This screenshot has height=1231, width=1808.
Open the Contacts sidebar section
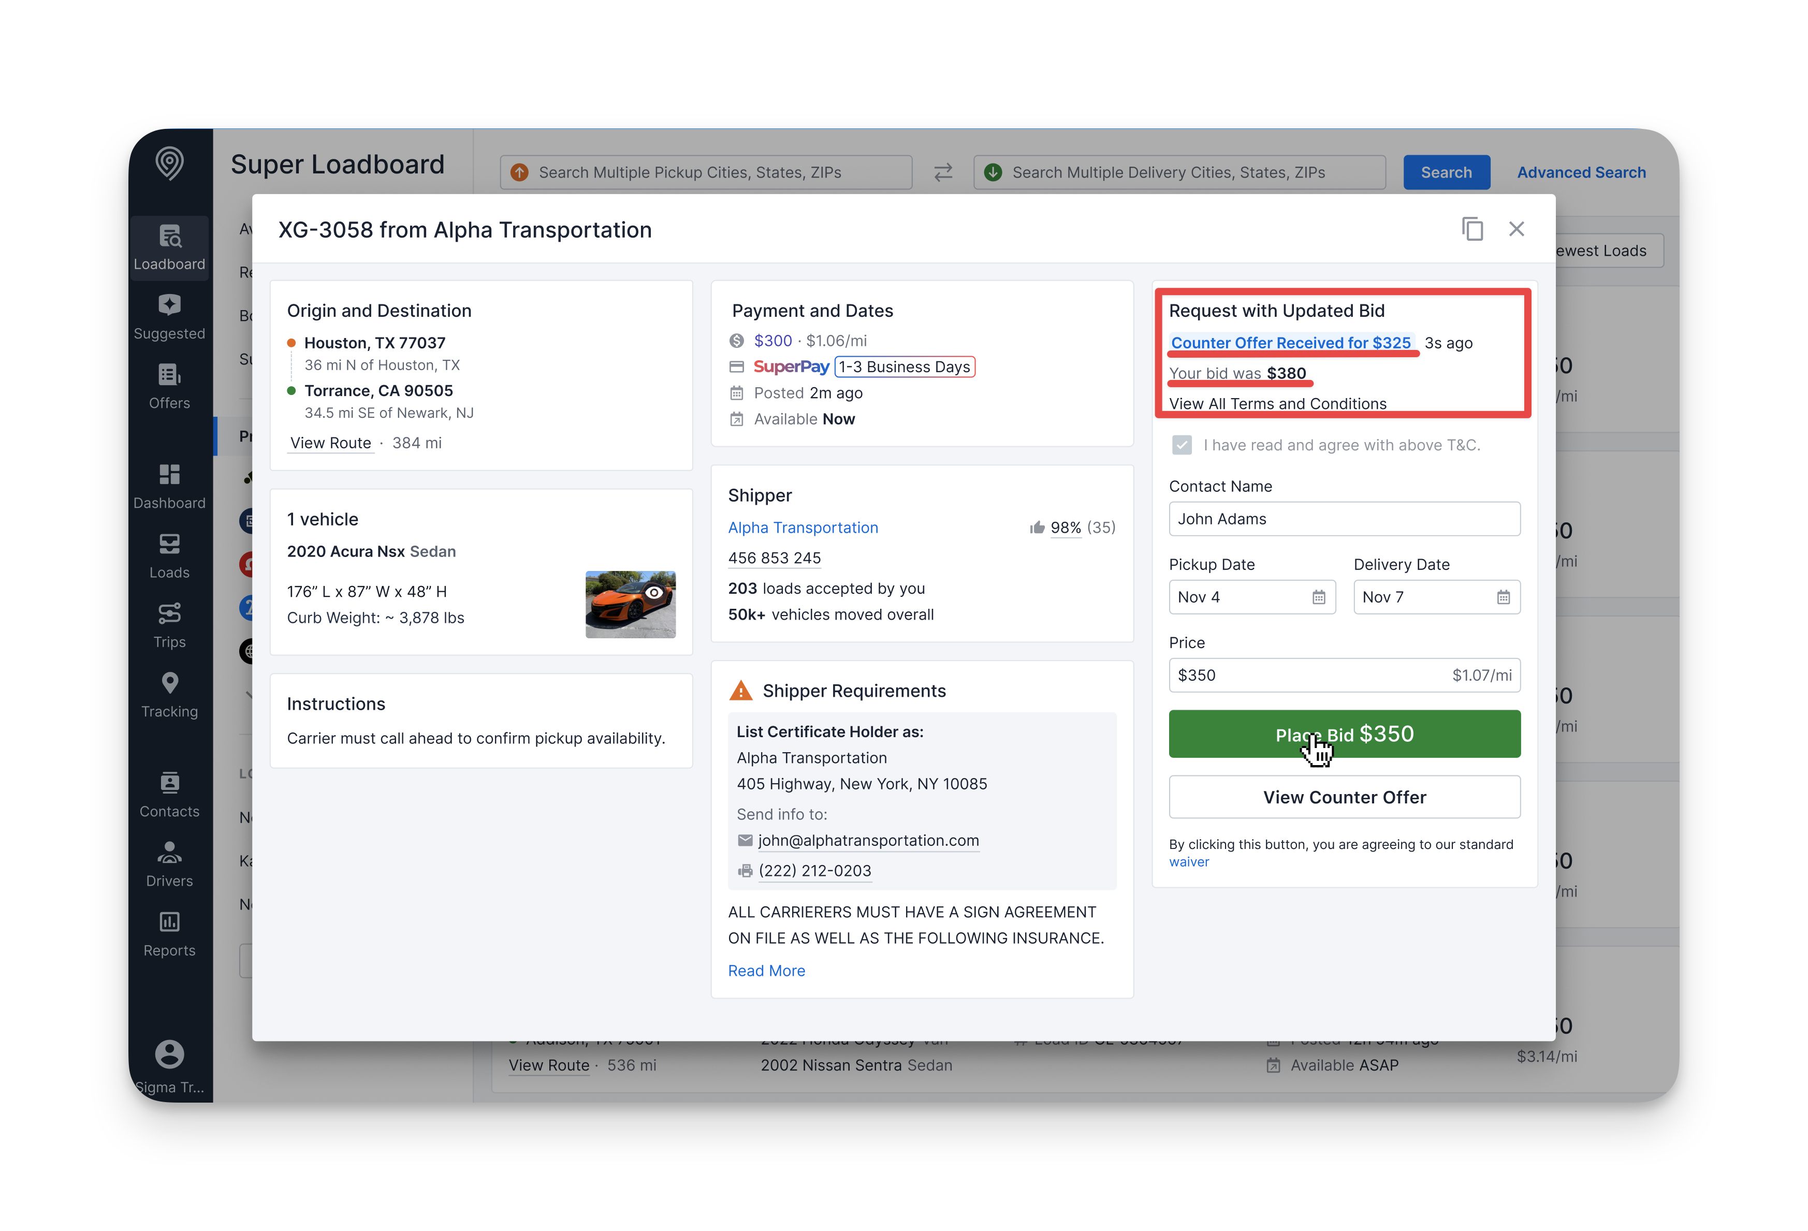coord(170,796)
